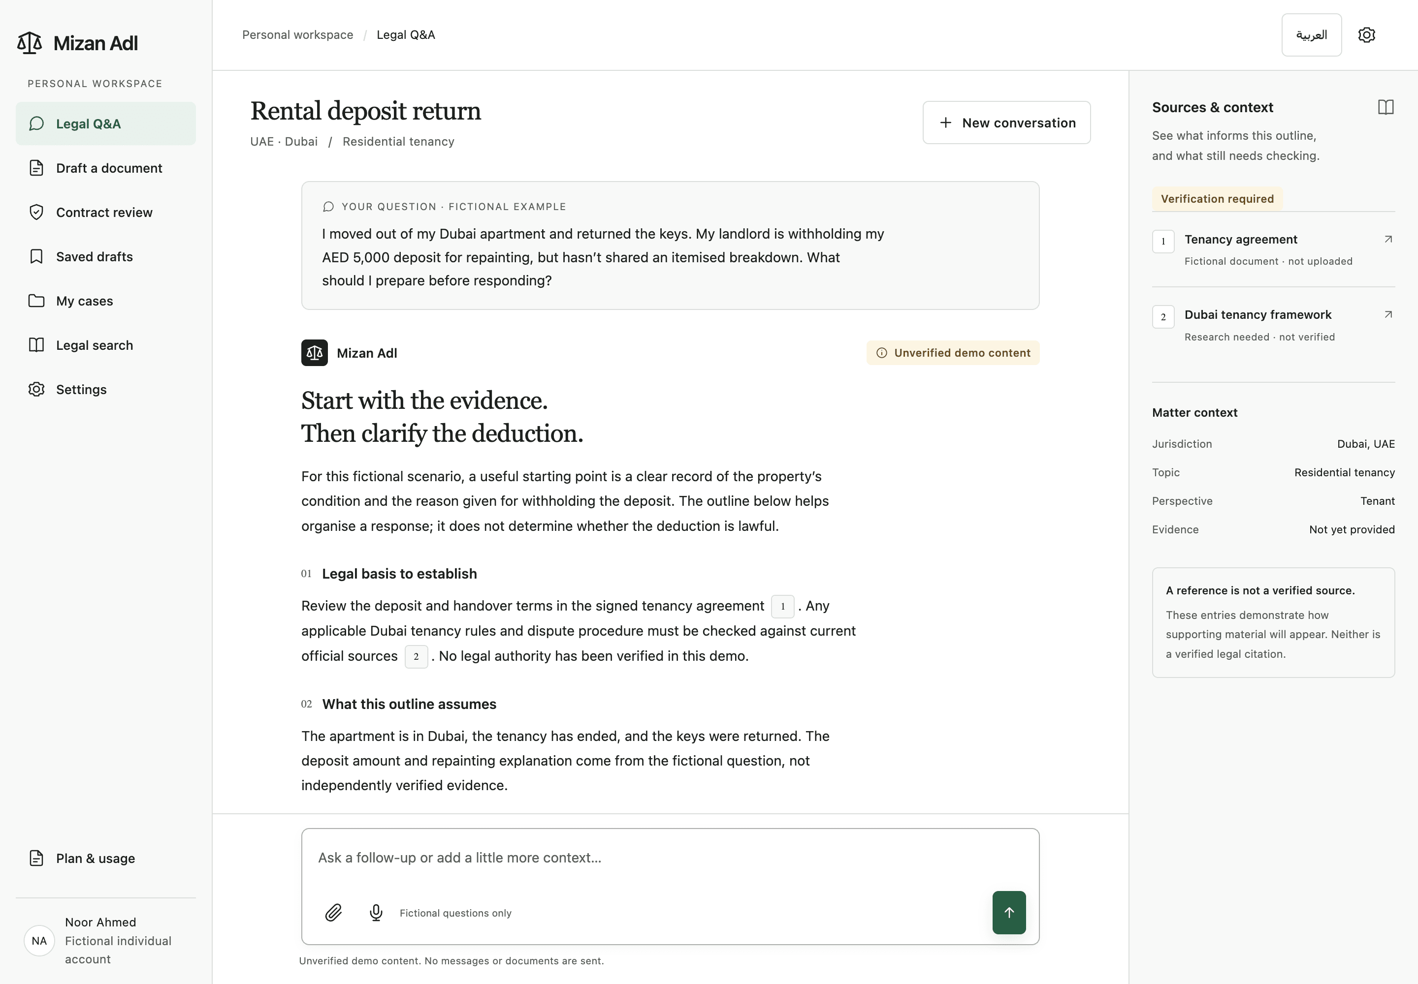Image resolution: width=1418 pixels, height=984 pixels.
Task: Click the Personal workspace breadcrumb
Action: pyautogui.click(x=297, y=35)
